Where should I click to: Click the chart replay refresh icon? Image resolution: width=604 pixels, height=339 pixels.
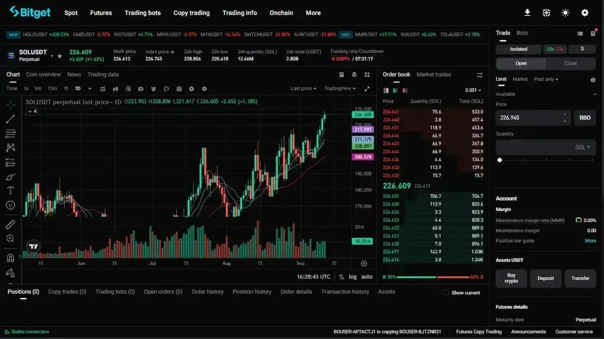coord(166,89)
